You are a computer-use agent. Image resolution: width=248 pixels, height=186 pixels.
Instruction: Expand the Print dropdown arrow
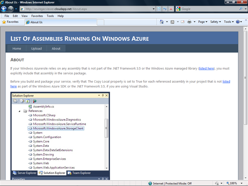click(x=195, y=22)
